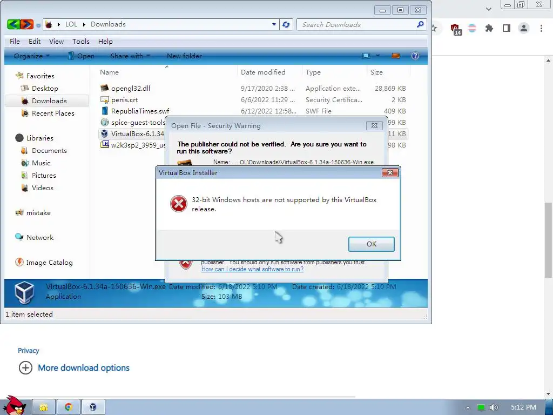Screen dimensions: 553x415
Task: Click OK in the VirtualBox Installer dialog
Action: (x=372, y=244)
